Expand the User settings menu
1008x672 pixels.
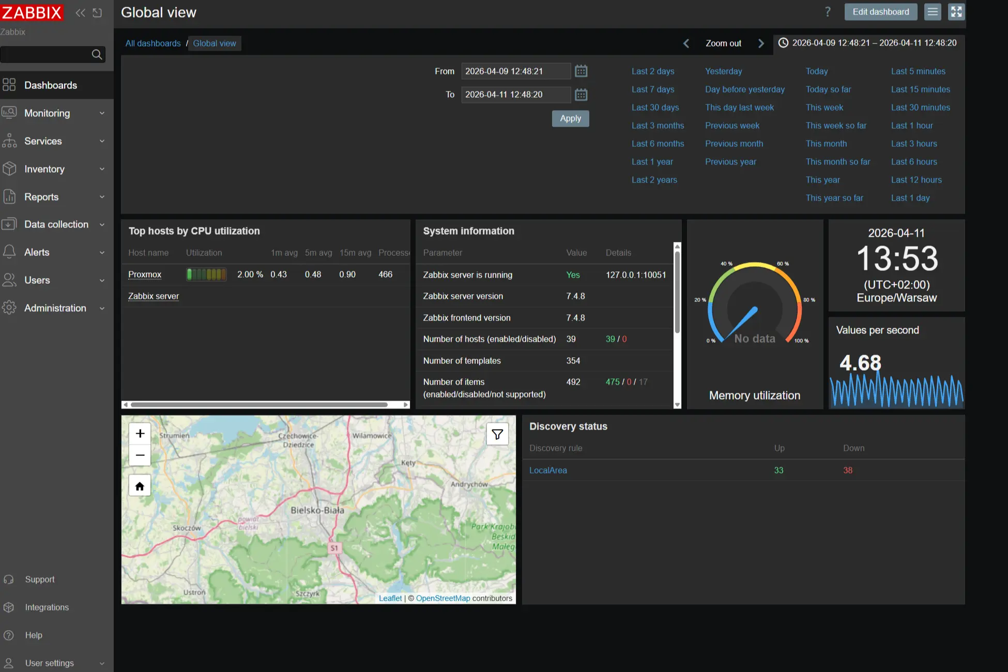click(x=50, y=663)
